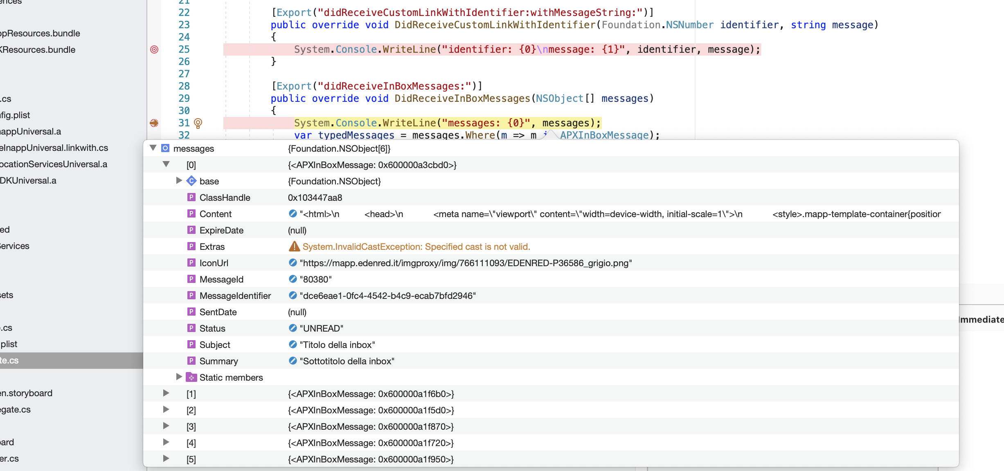1004x471 pixels.
Task: Select Universal.linkwith.cs file in sidebar
Action: point(54,148)
